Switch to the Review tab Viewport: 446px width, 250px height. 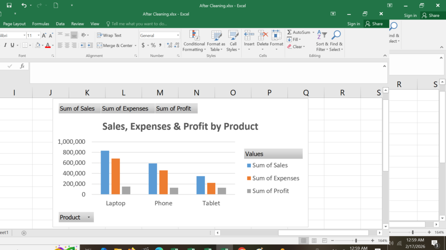(x=78, y=24)
